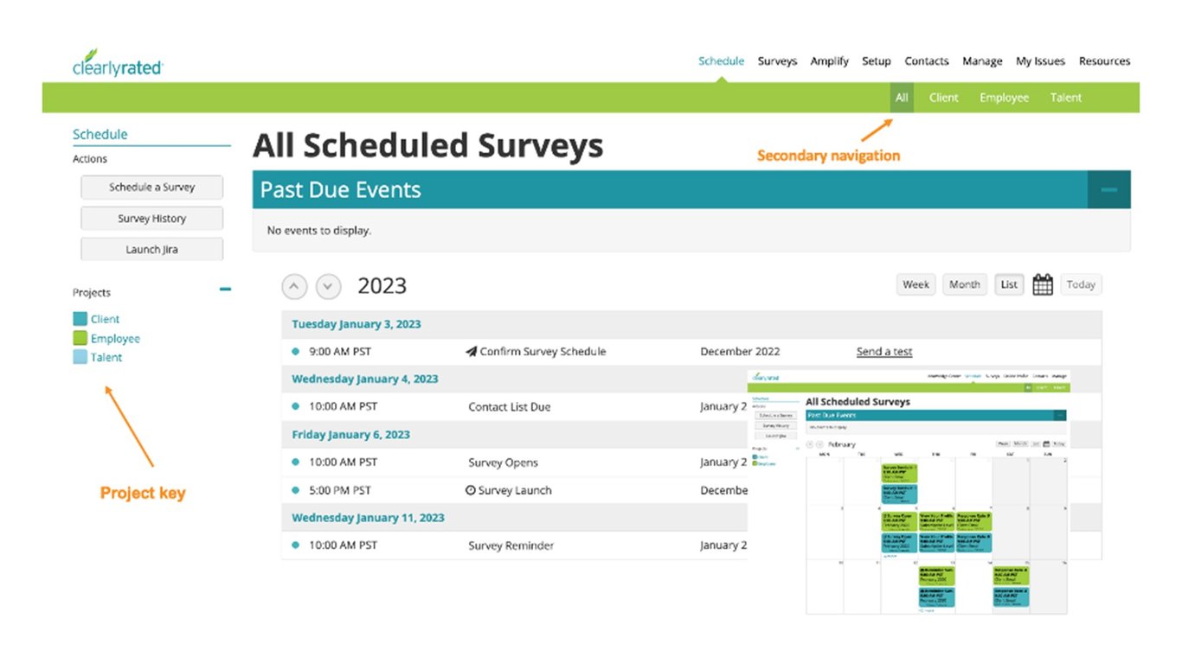1182x657 pixels.
Task: Click the Contact List Due event
Action: coord(509,407)
